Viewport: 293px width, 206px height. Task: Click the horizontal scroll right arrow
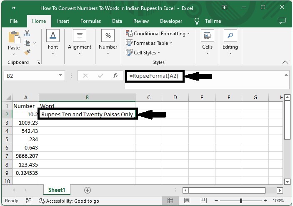tap(280, 190)
